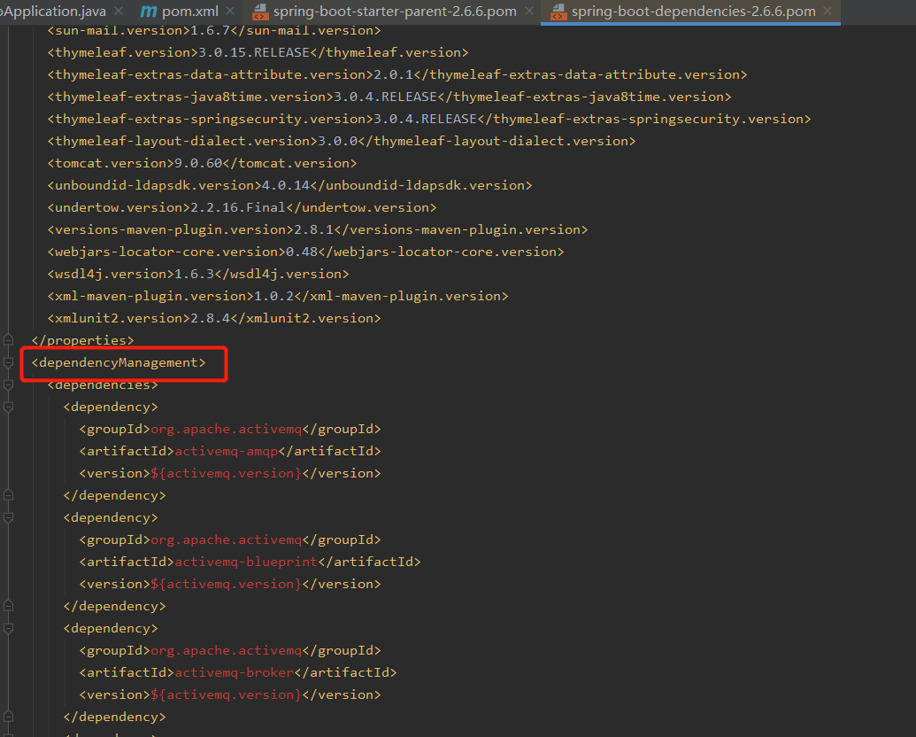This screenshot has width=916, height=737.
Task: Collapse the properties block at the closing </properties> fold marker
Action: tap(8, 340)
